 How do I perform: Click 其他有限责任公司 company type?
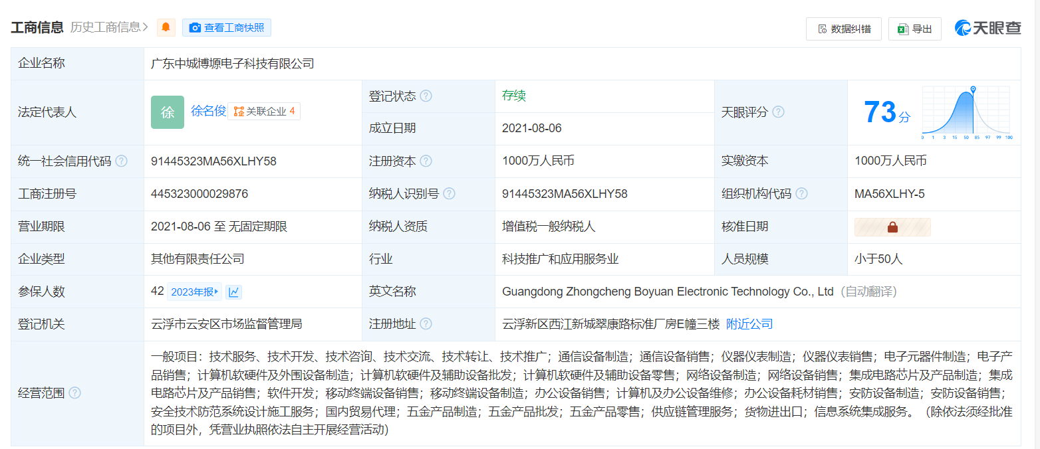(x=197, y=259)
